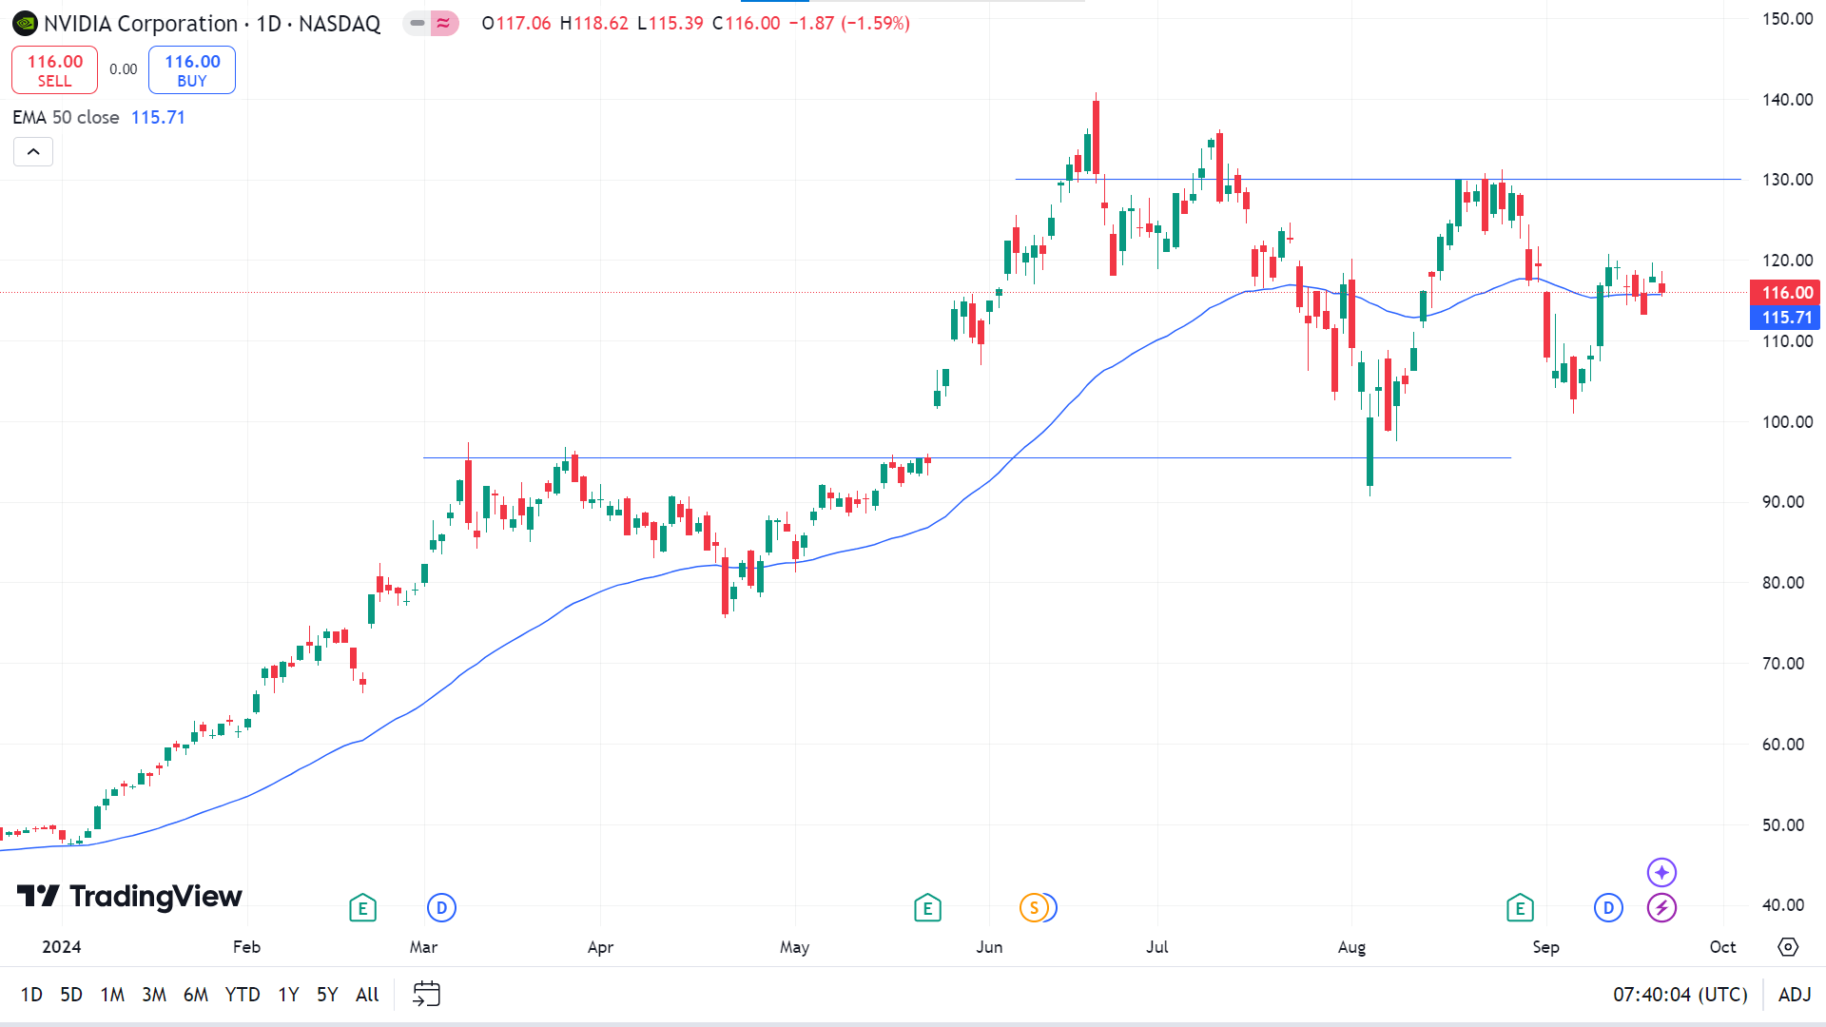The width and height of the screenshot is (1826, 1027).
Task: Open the go-to-date calendar icon
Action: coord(426,995)
